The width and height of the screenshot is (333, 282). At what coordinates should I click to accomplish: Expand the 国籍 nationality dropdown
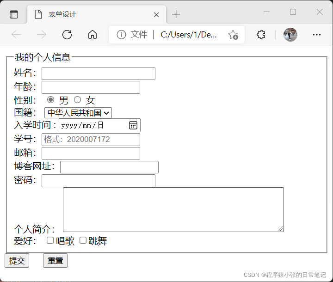pyautogui.click(x=78, y=113)
